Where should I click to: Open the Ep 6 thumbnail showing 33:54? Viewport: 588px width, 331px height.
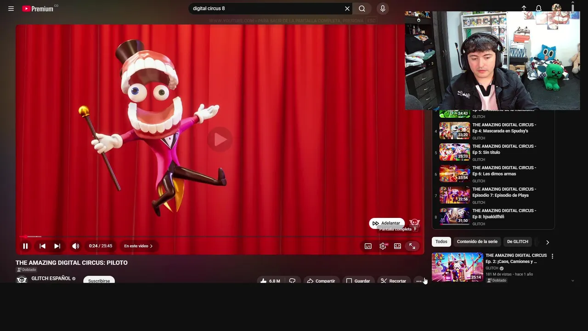[x=454, y=174]
